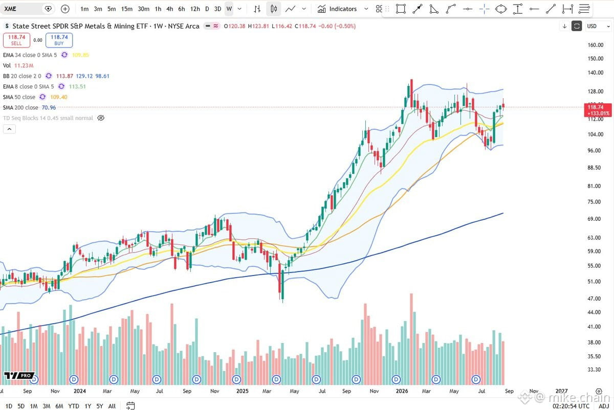
Task: Select the Triangle drawing tool
Action: point(434,9)
